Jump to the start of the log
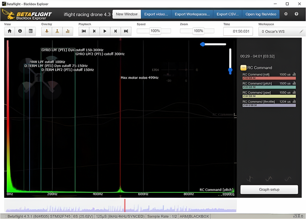Image resolution: width=306 pixels, height=219 pixels. click(x=84, y=31)
